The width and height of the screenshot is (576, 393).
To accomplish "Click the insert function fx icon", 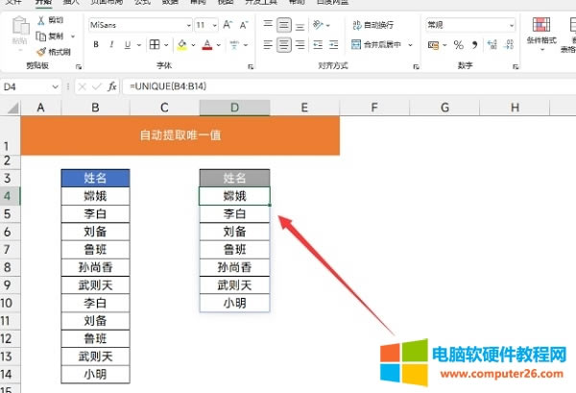I will click(x=111, y=86).
